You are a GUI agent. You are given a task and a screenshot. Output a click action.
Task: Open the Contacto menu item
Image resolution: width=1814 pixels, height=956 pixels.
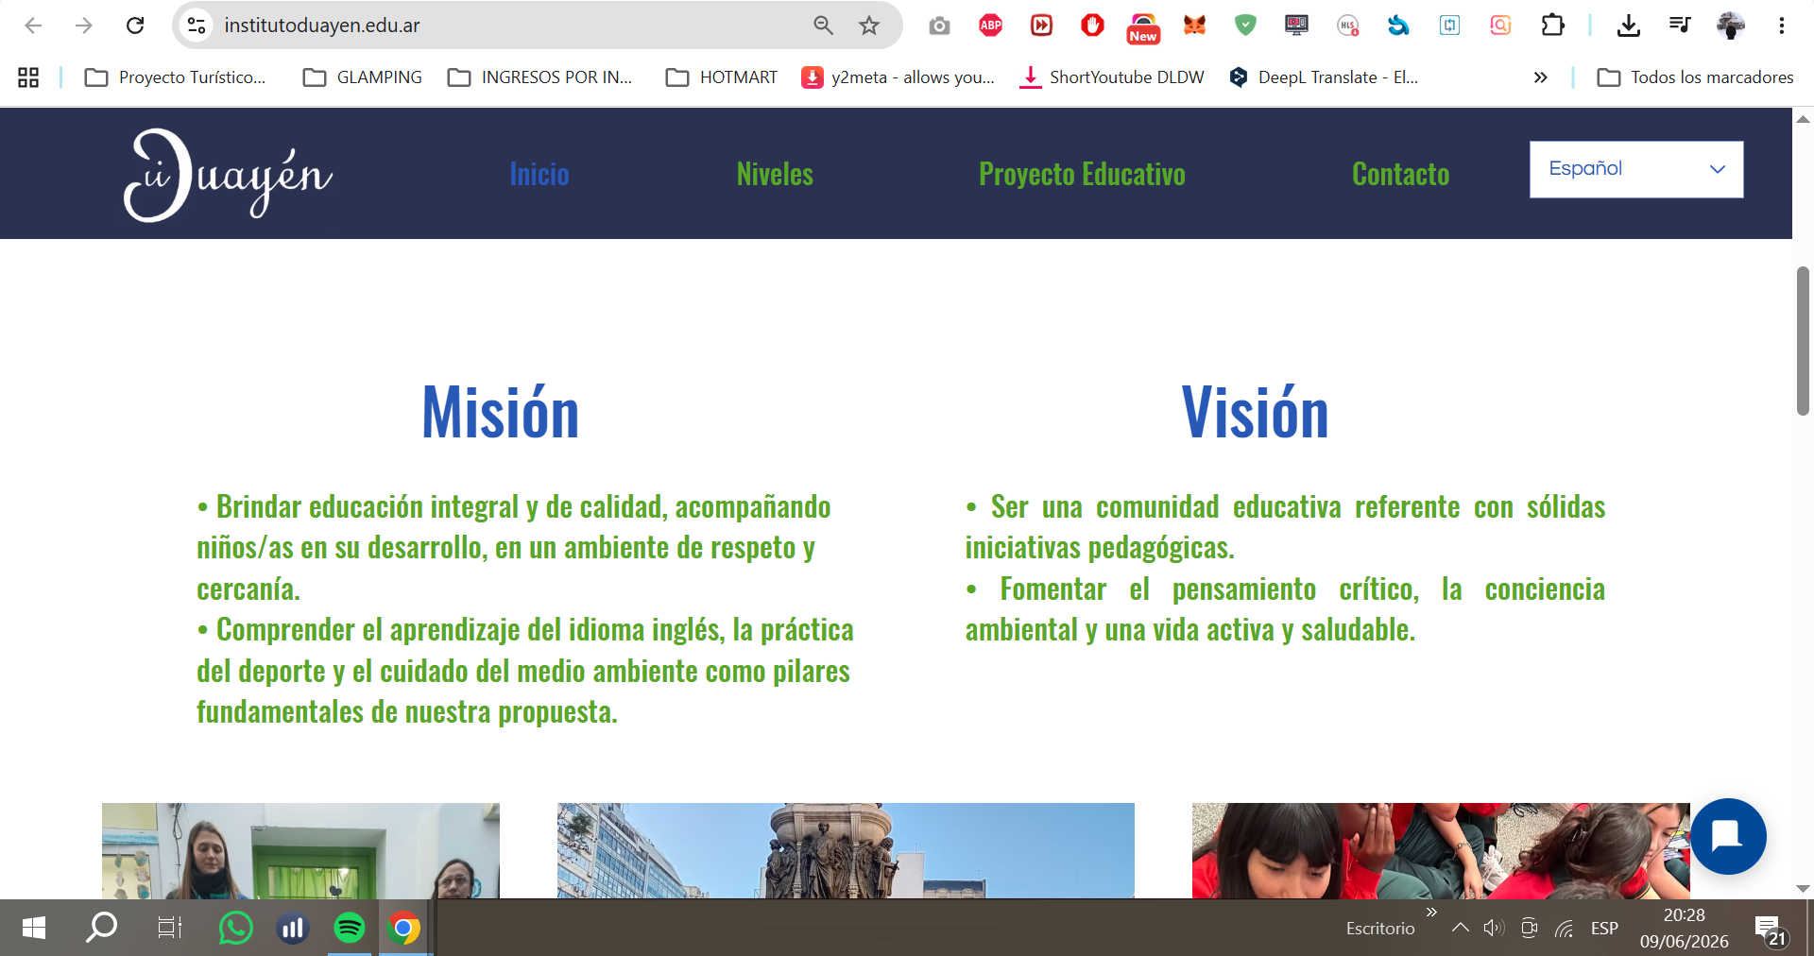point(1400,174)
